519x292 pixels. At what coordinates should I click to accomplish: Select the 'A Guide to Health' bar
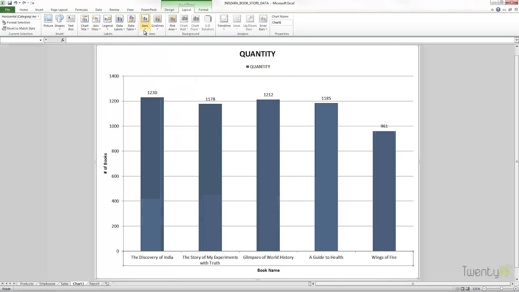coord(326,177)
